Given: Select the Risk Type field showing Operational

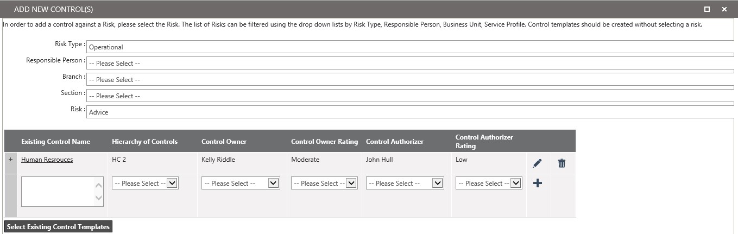Looking at the screenshot, I should point(410,47).
